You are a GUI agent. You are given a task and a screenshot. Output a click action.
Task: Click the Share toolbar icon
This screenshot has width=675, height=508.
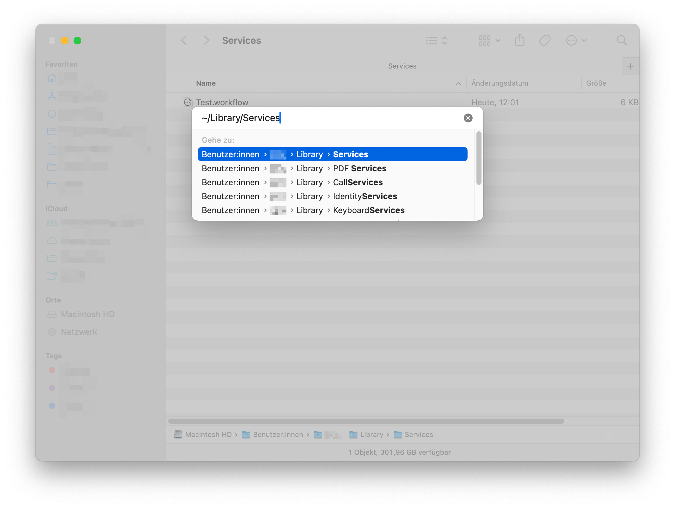tap(520, 41)
